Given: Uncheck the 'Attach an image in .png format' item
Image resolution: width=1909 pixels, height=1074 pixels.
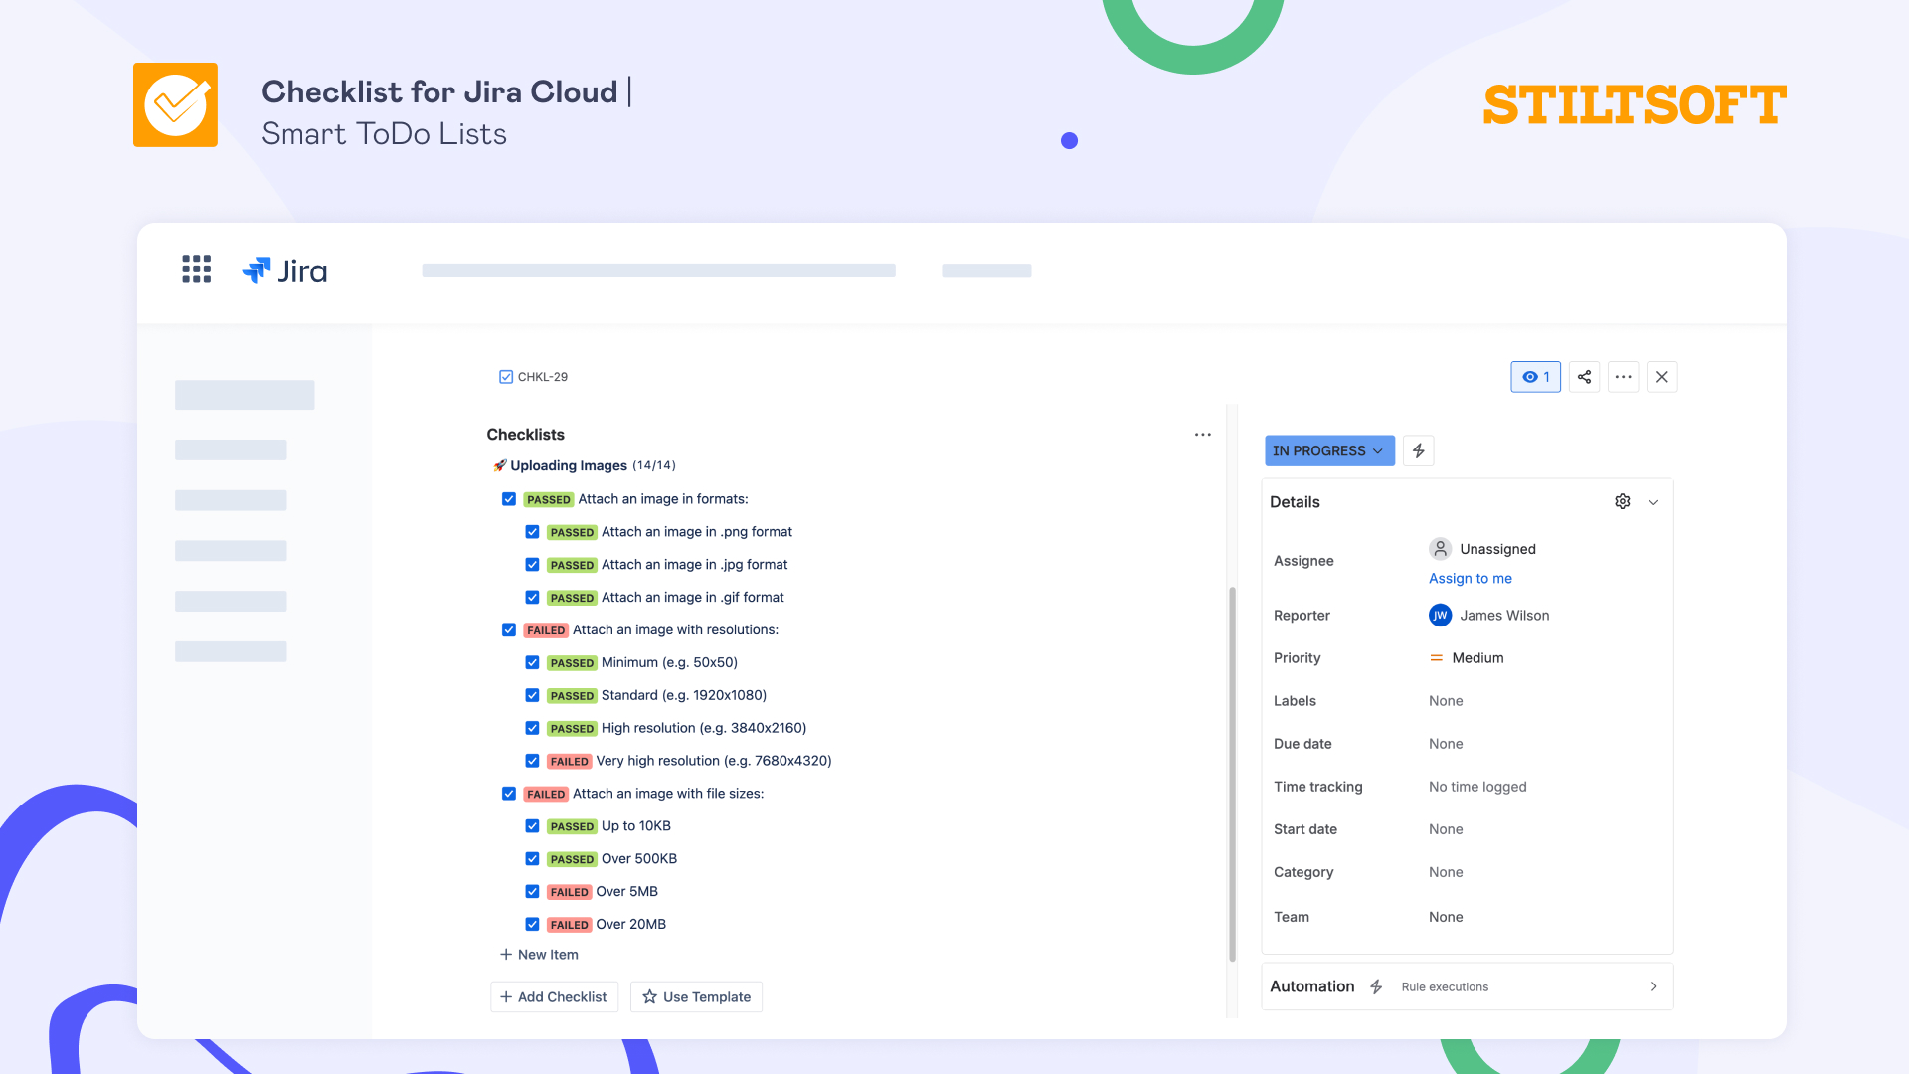Looking at the screenshot, I should tap(533, 531).
